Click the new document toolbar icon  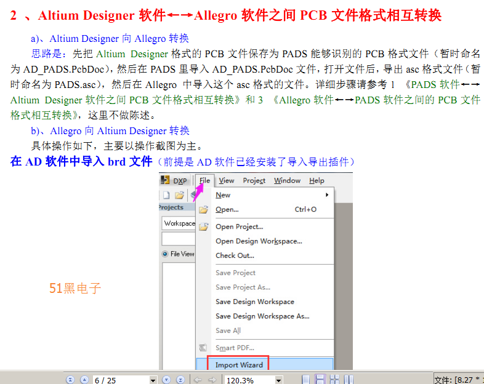tap(166, 195)
